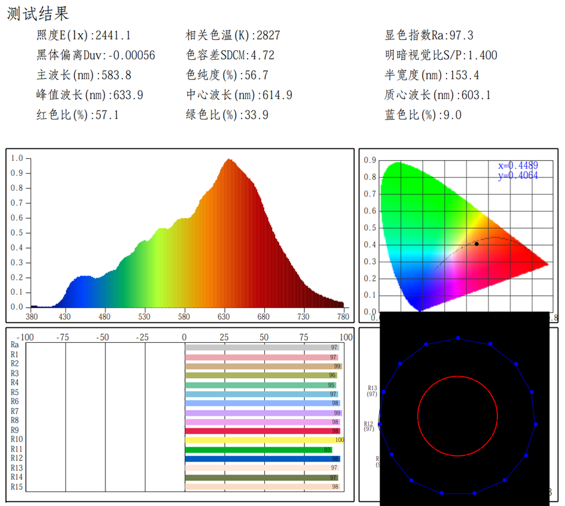Click the 1.0 tick on spectrum y-axis

pos(17,158)
